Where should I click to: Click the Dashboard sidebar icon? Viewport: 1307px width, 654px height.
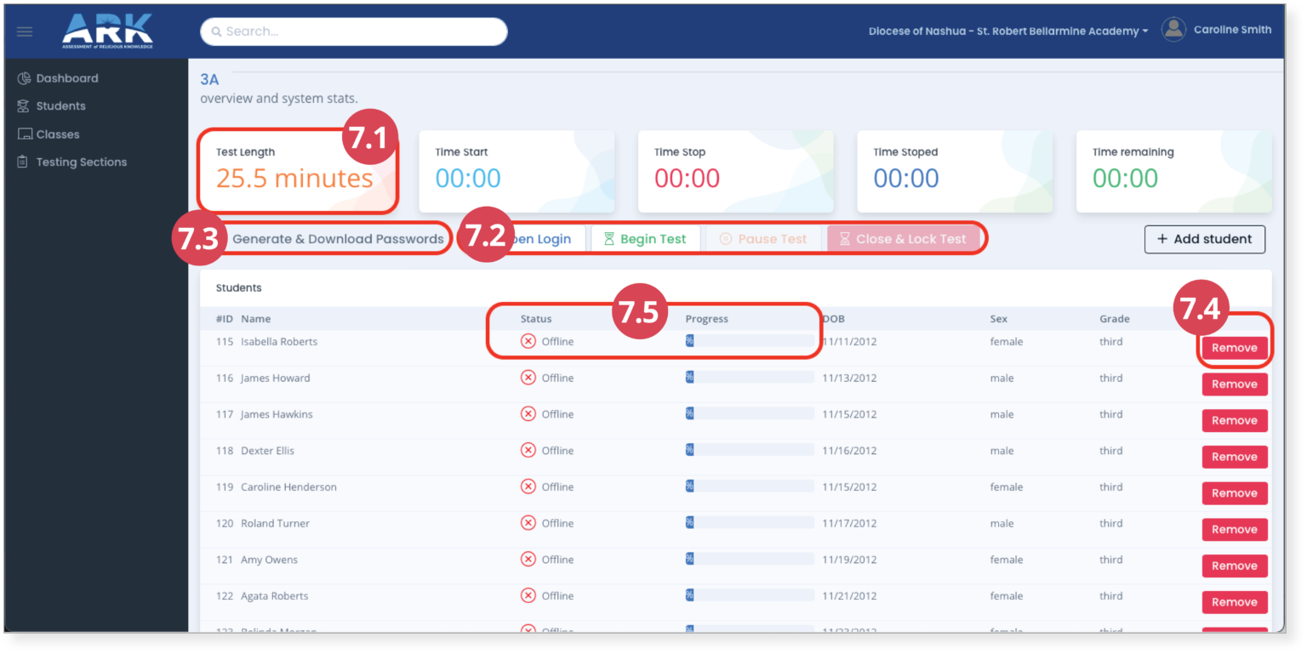click(x=24, y=78)
